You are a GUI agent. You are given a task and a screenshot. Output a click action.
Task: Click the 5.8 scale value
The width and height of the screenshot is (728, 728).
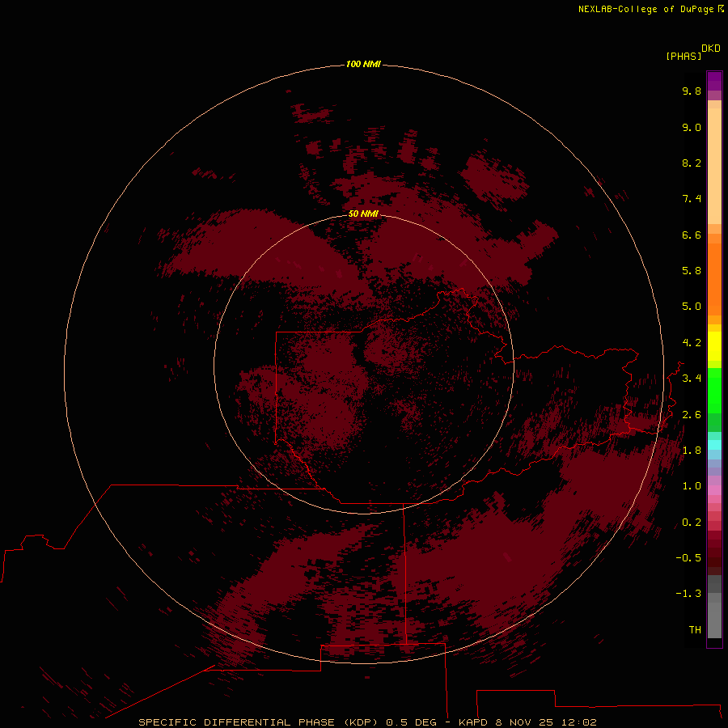tap(692, 271)
